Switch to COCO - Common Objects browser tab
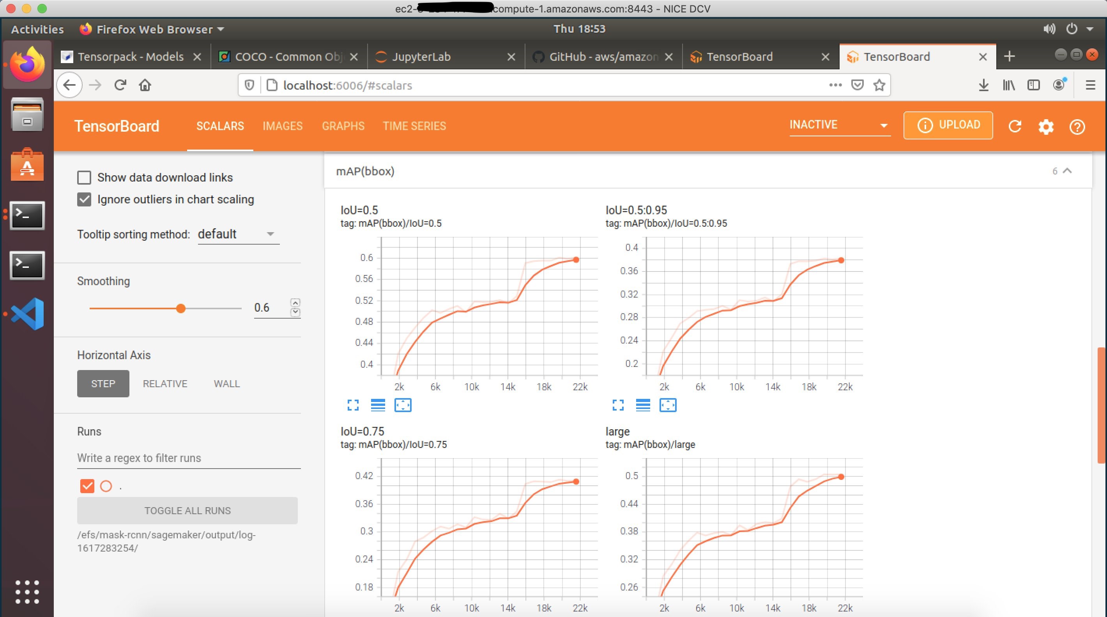The width and height of the screenshot is (1107, 617). 288,56
